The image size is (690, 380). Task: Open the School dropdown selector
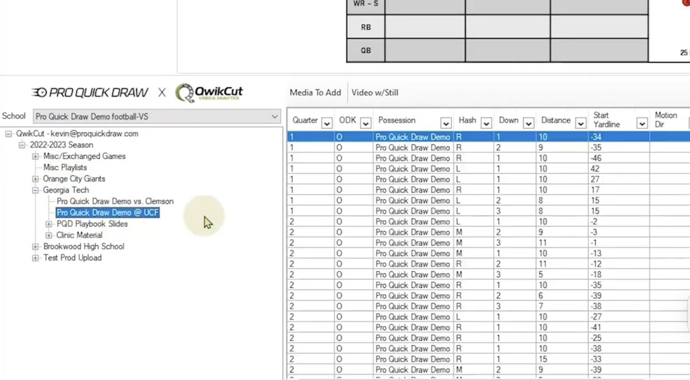[156, 116]
